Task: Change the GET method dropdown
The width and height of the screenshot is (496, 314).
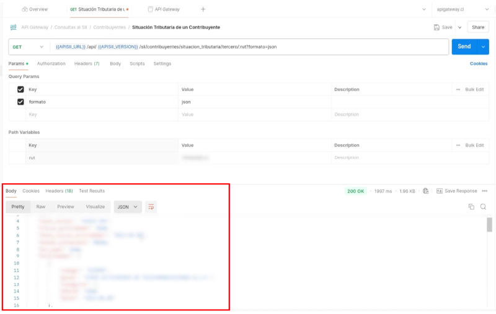Action: 28,47
